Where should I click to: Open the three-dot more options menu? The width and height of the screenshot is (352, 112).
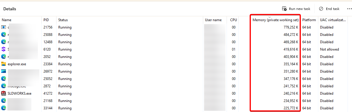(x=349, y=9)
